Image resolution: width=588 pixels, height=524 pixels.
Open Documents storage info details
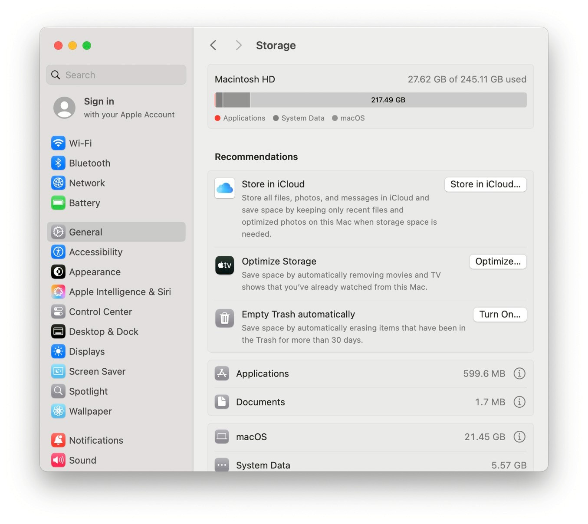point(519,402)
